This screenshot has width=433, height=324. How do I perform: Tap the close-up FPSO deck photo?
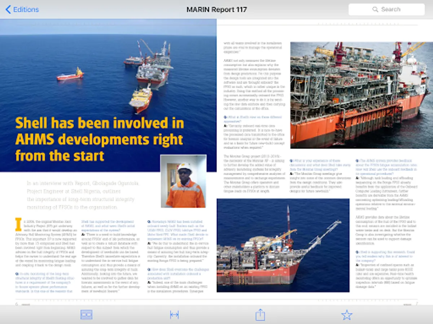pos(362,95)
